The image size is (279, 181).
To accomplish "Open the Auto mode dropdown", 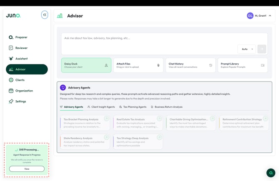I will [247, 49].
